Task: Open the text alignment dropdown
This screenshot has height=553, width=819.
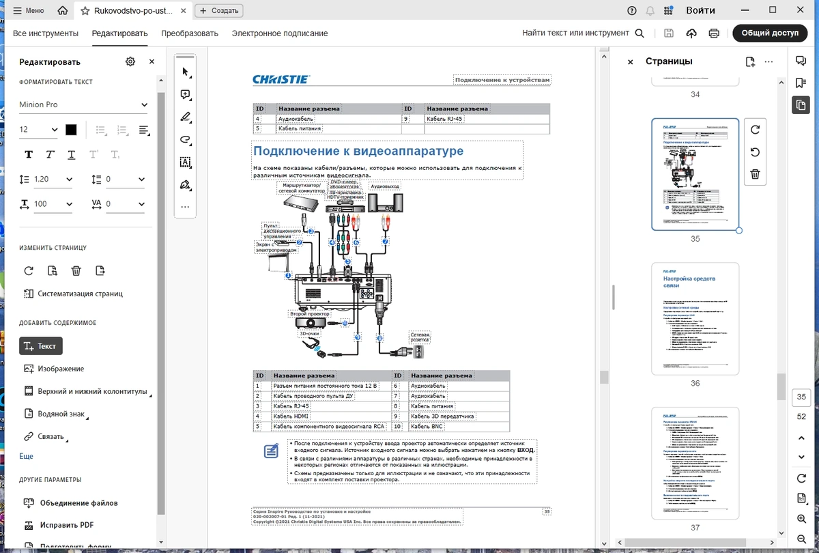Action: click(x=145, y=130)
